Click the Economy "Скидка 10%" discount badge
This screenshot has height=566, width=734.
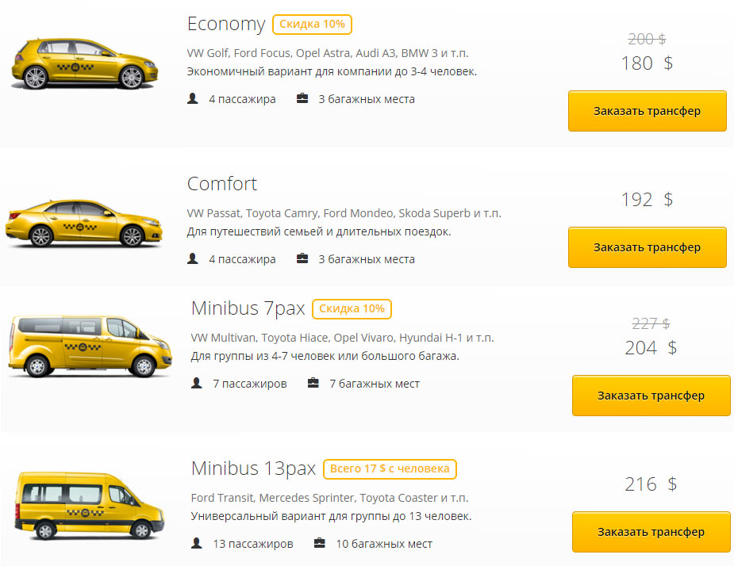pyautogui.click(x=312, y=25)
